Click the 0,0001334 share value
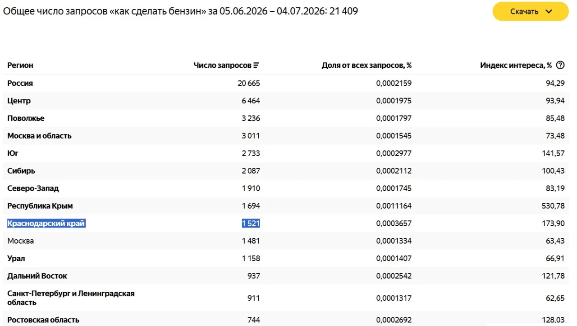 point(394,241)
